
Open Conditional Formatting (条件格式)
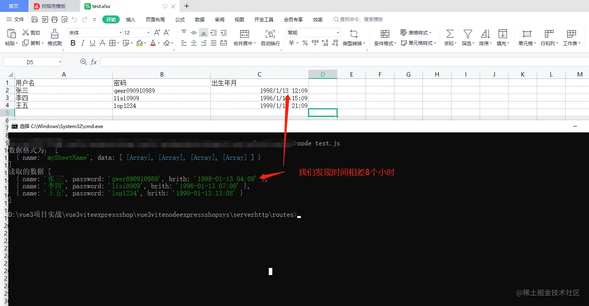[x=384, y=38]
